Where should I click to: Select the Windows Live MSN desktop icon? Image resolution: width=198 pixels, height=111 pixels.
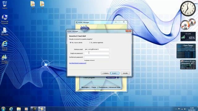coord(5,59)
